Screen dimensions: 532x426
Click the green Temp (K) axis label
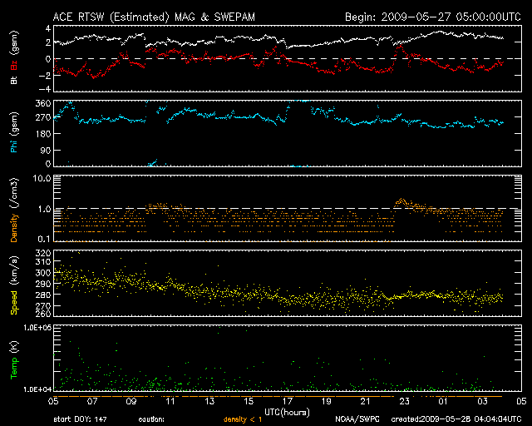[13, 360]
